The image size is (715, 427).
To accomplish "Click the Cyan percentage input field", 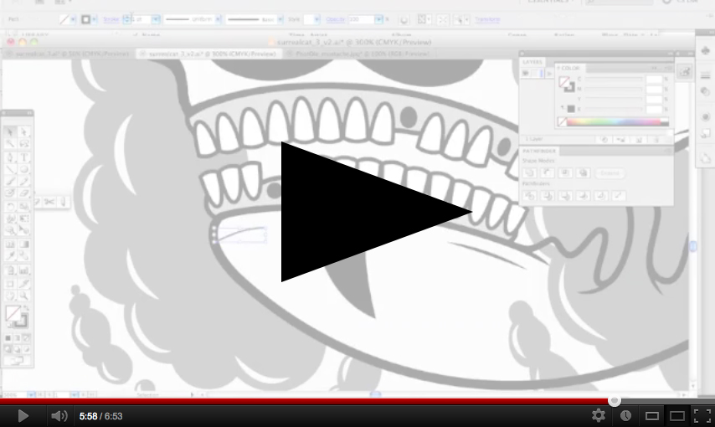I will click(x=654, y=79).
